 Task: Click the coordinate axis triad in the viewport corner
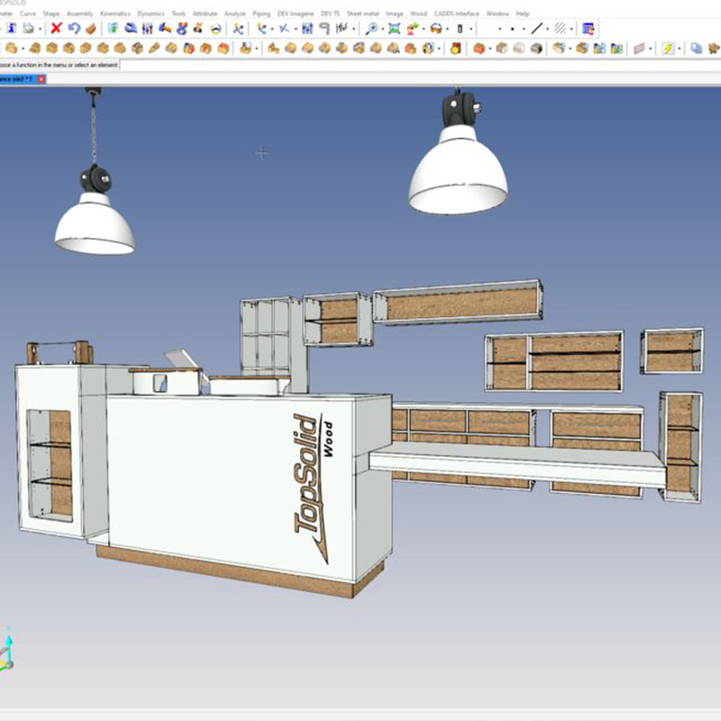pos(6,648)
